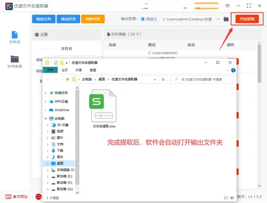Select the 文件夹名 (folder name) sidebar icon
The image size is (267, 203).
(x=15, y=61)
